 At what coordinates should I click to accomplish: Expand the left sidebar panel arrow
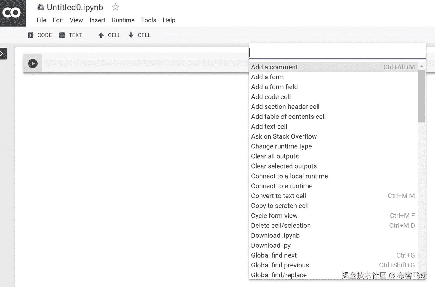pos(3,54)
